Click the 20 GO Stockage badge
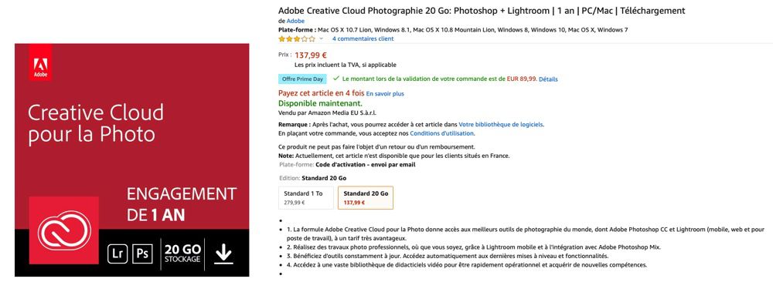Viewport: 773px width, 282px height. point(183,253)
